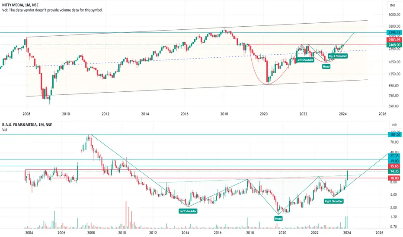
Task: Click 1.20 on the B.A.G. Films price axis
Action: [x=393, y=217]
